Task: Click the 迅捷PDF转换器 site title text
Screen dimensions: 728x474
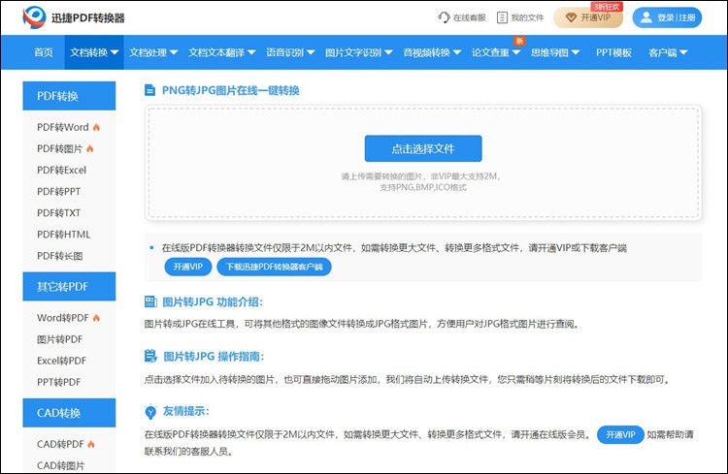Action: [87, 18]
